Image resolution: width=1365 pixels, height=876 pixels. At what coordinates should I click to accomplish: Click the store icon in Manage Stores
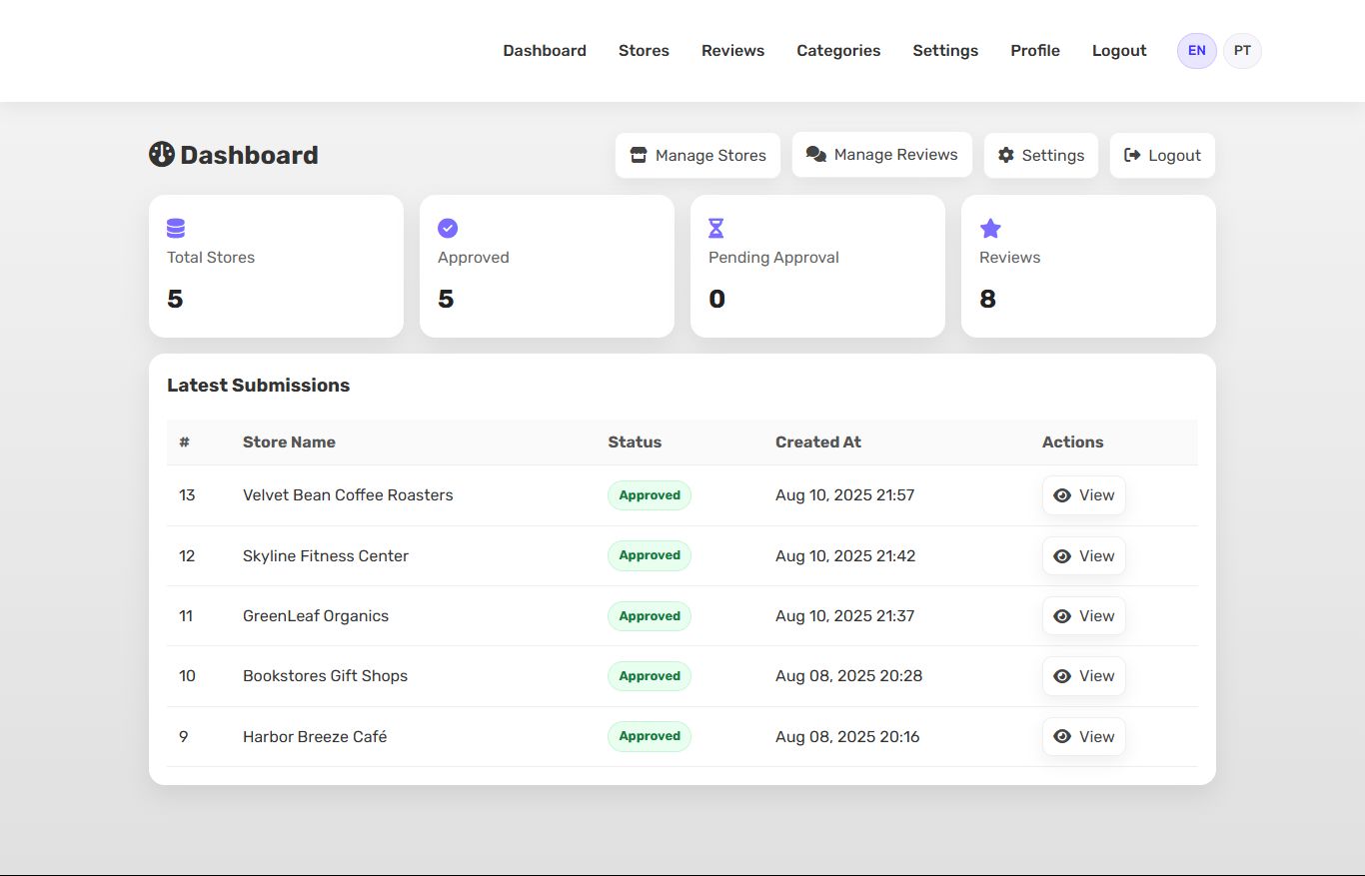click(639, 156)
